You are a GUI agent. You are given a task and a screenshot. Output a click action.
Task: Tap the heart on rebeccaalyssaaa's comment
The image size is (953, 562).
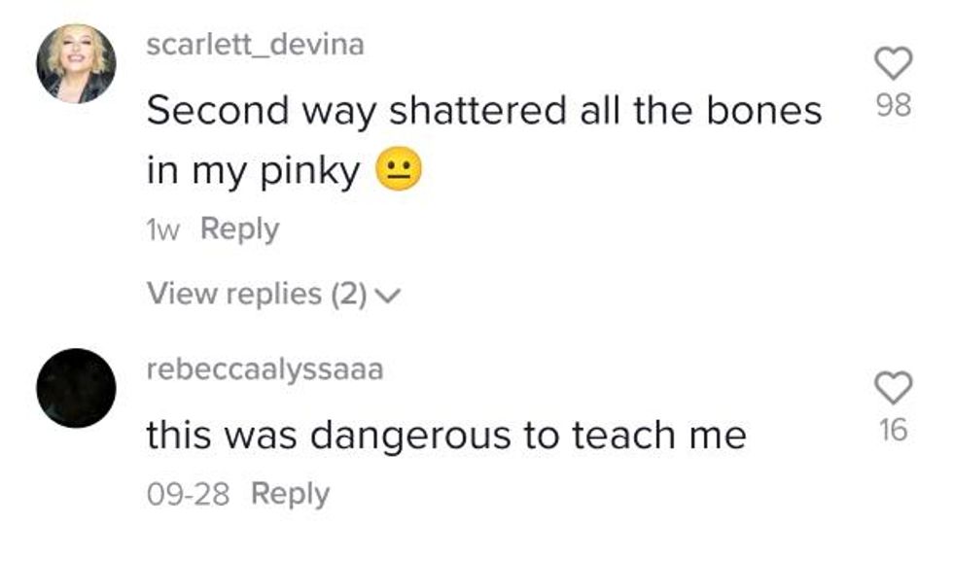pyautogui.click(x=894, y=388)
